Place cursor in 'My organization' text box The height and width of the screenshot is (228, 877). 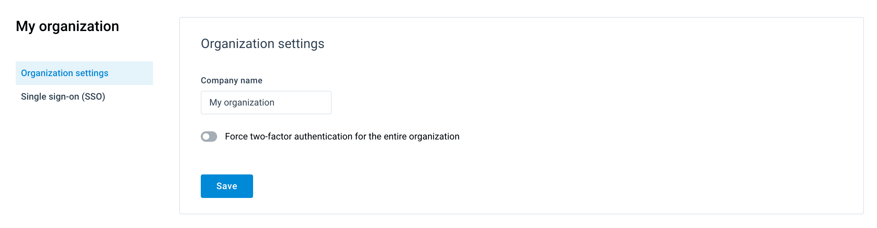click(x=266, y=103)
